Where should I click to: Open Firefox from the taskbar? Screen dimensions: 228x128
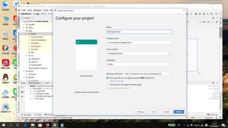(47, 125)
